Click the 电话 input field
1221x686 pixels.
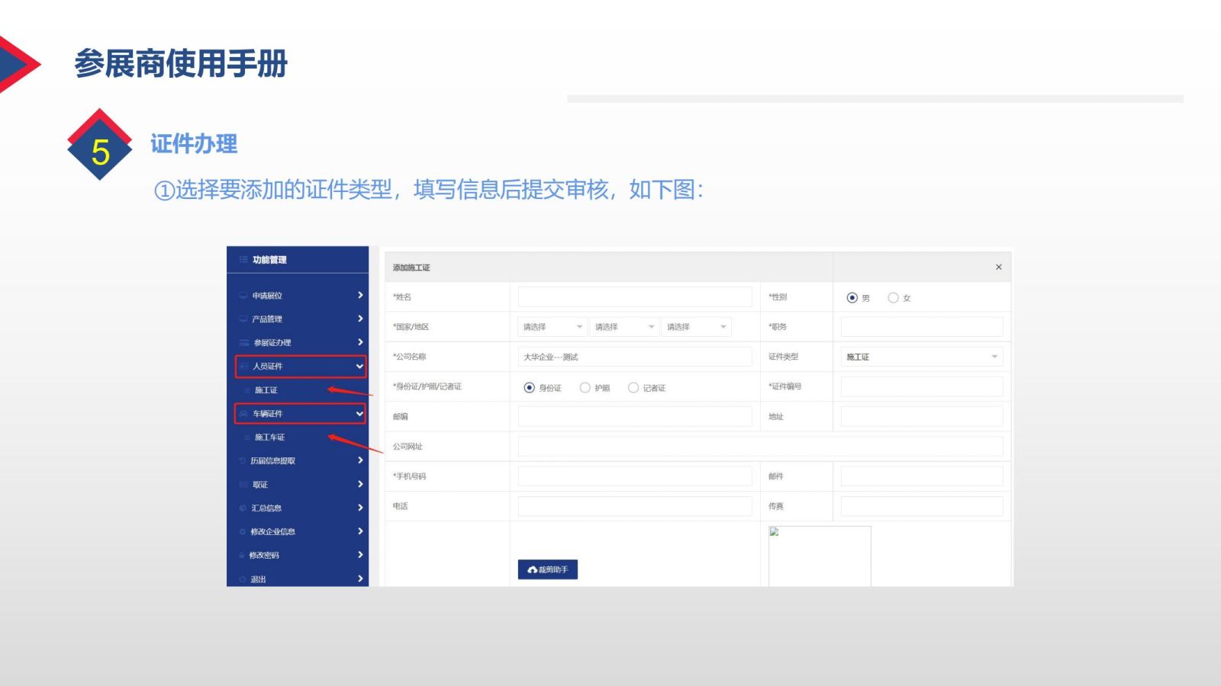tap(635, 506)
